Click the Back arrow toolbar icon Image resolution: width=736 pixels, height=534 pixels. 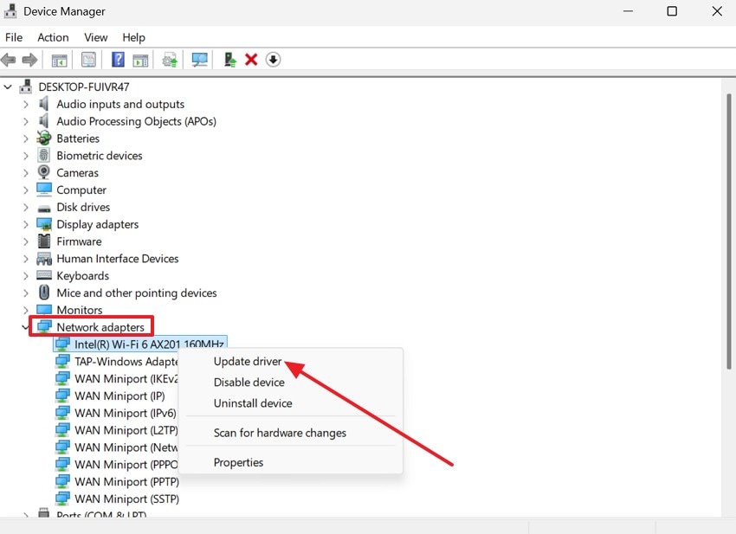[9, 60]
